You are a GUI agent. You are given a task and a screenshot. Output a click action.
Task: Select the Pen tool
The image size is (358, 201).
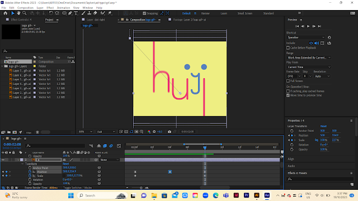coord(70,13)
